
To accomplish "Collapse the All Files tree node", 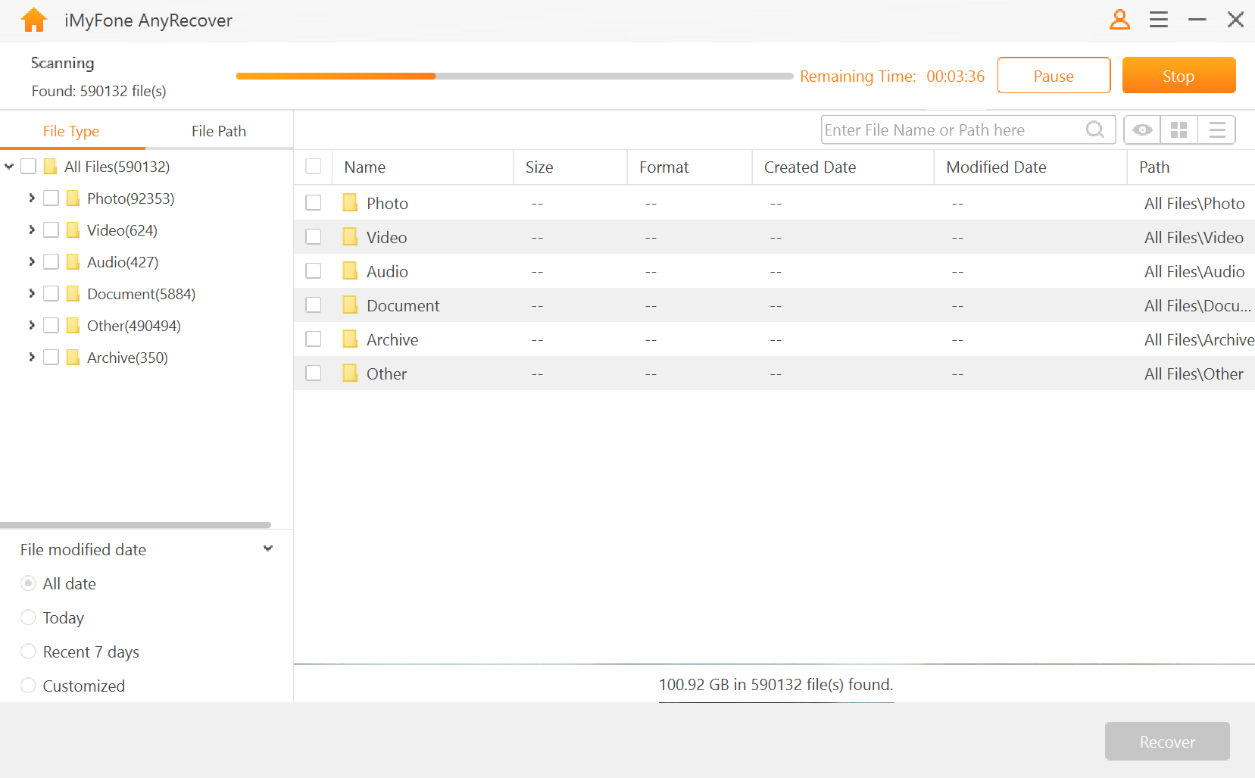I will pyautogui.click(x=9, y=166).
